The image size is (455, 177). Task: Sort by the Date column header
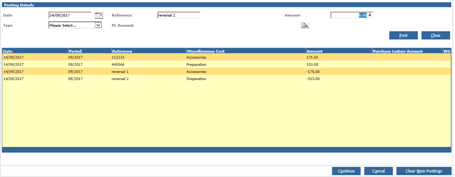coord(35,51)
